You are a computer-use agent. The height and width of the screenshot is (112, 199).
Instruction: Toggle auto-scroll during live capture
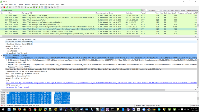(x=42, y=7)
